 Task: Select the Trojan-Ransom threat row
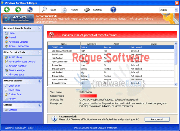pyautogui.click(x=111, y=83)
